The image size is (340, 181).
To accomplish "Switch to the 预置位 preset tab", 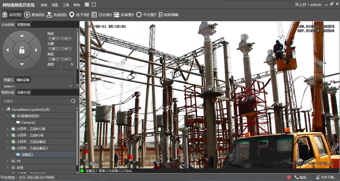I will [8, 80].
